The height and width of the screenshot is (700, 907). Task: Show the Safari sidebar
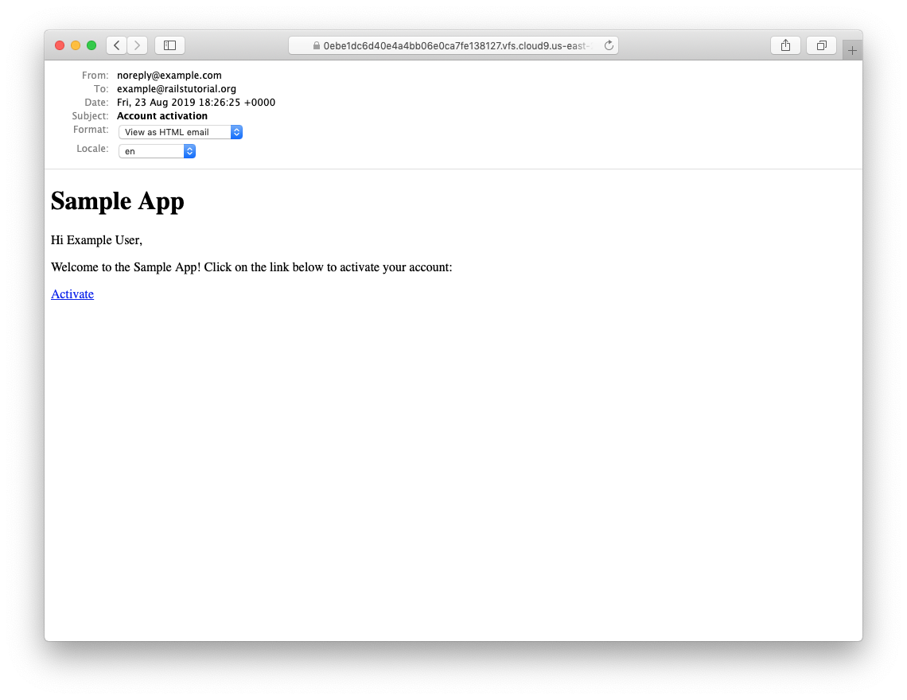tap(169, 45)
